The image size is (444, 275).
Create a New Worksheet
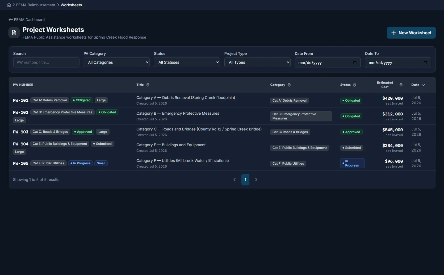click(411, 33)
